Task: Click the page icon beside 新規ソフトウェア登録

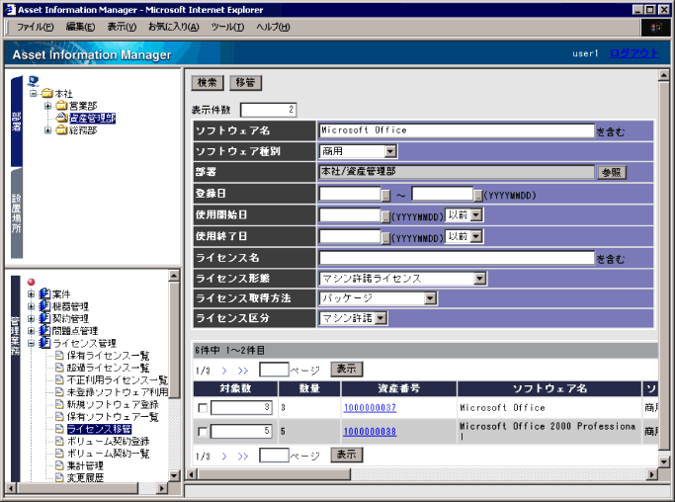Action: 59,404
